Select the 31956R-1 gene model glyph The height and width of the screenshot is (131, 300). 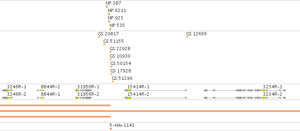coord(84,90)
